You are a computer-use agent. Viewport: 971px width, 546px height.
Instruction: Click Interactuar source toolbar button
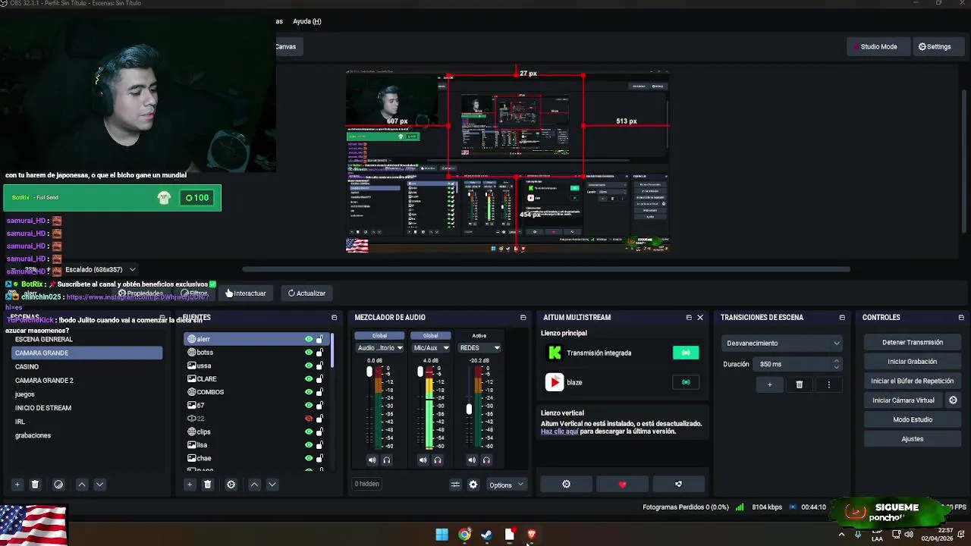tap(246, 293)
